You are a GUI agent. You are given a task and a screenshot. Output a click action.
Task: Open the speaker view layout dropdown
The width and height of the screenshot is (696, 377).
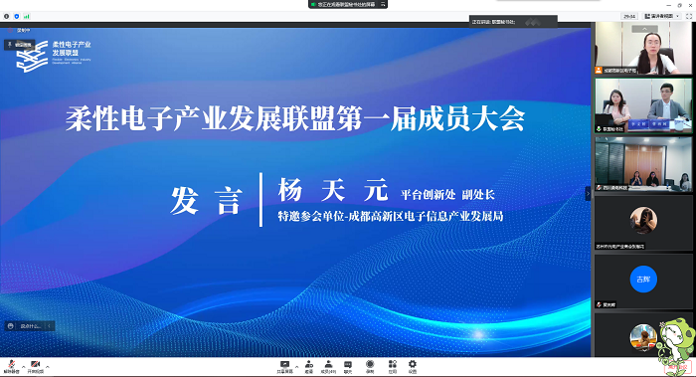pyautogui.click(x=662, y=17)
